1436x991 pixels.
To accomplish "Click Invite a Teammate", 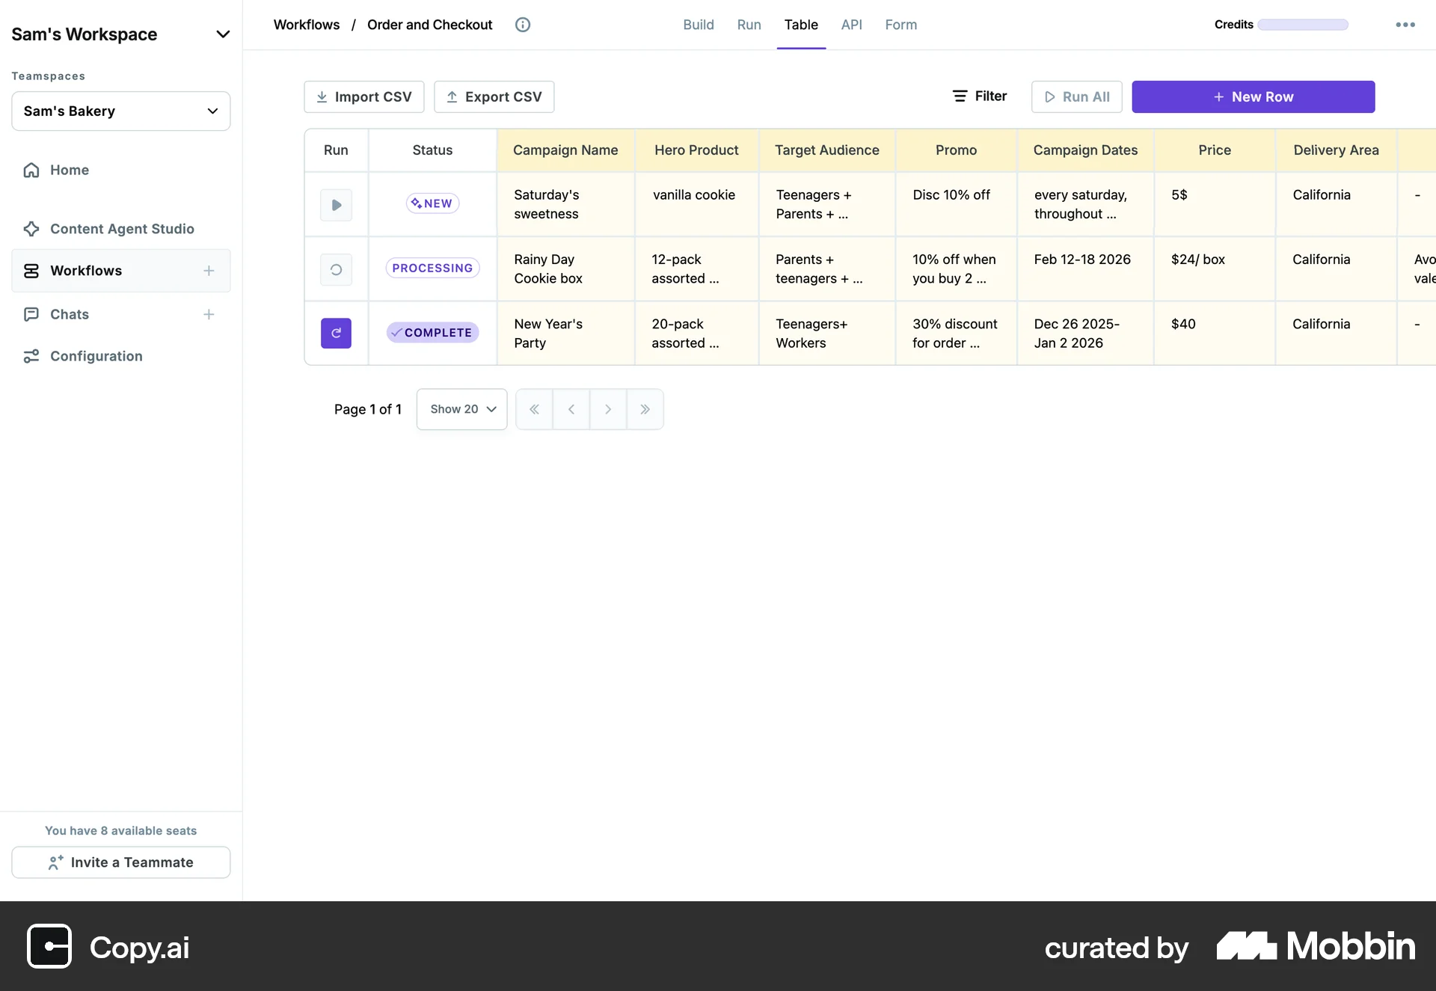I will tap(120, 862).
